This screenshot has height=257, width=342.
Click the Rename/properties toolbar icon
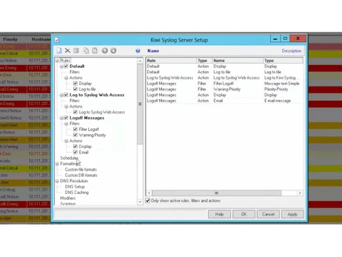tap(77, 51)
